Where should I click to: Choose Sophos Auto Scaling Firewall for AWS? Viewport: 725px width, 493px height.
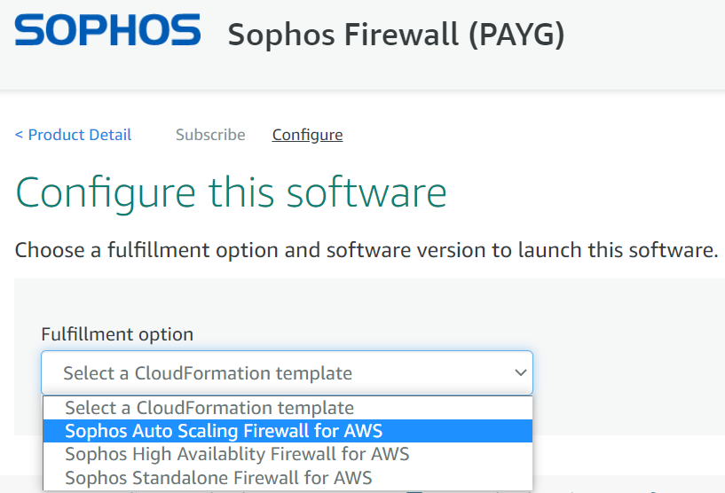(x=224, y=431)
